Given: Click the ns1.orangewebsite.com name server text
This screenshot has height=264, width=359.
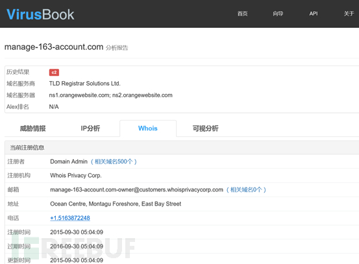Looking at the screenshot, I should point(79,95).
